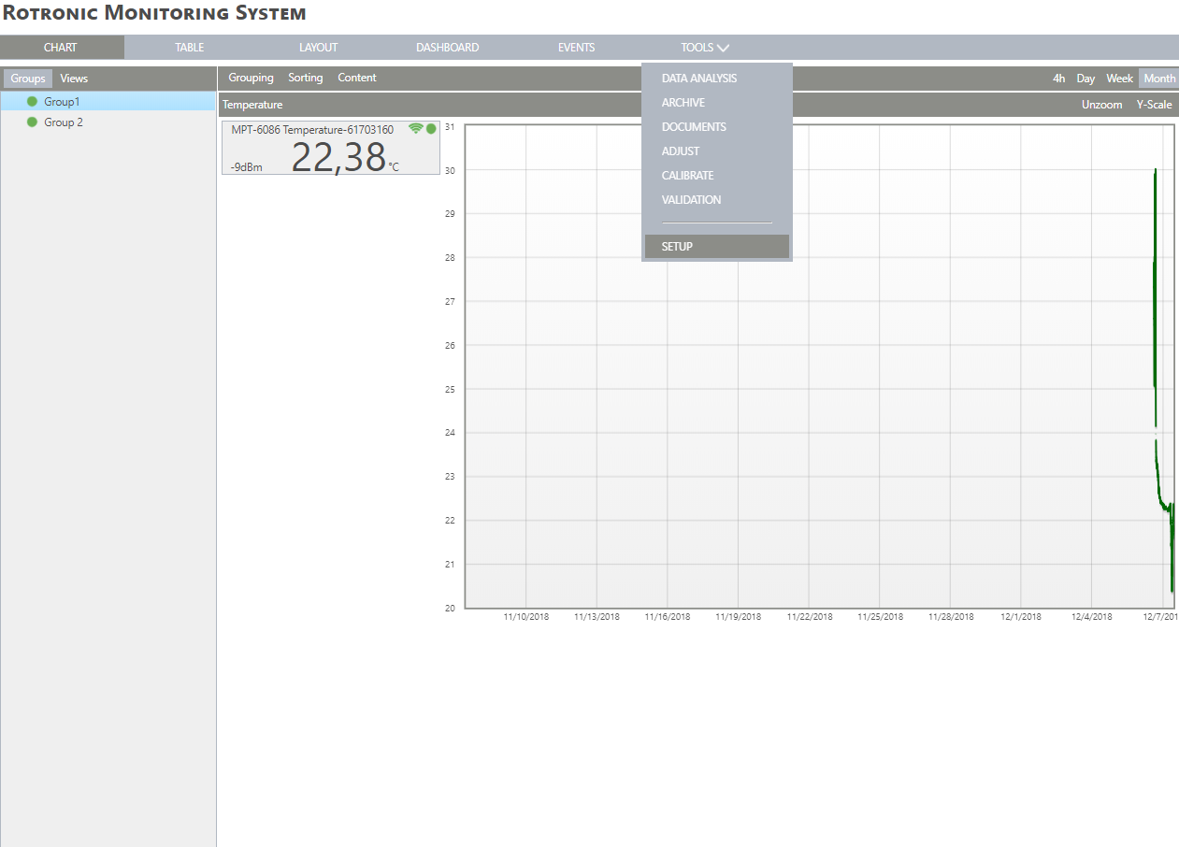
Task: Collapse the TOOLS dropdown menu
Action: tap(705, 48)
